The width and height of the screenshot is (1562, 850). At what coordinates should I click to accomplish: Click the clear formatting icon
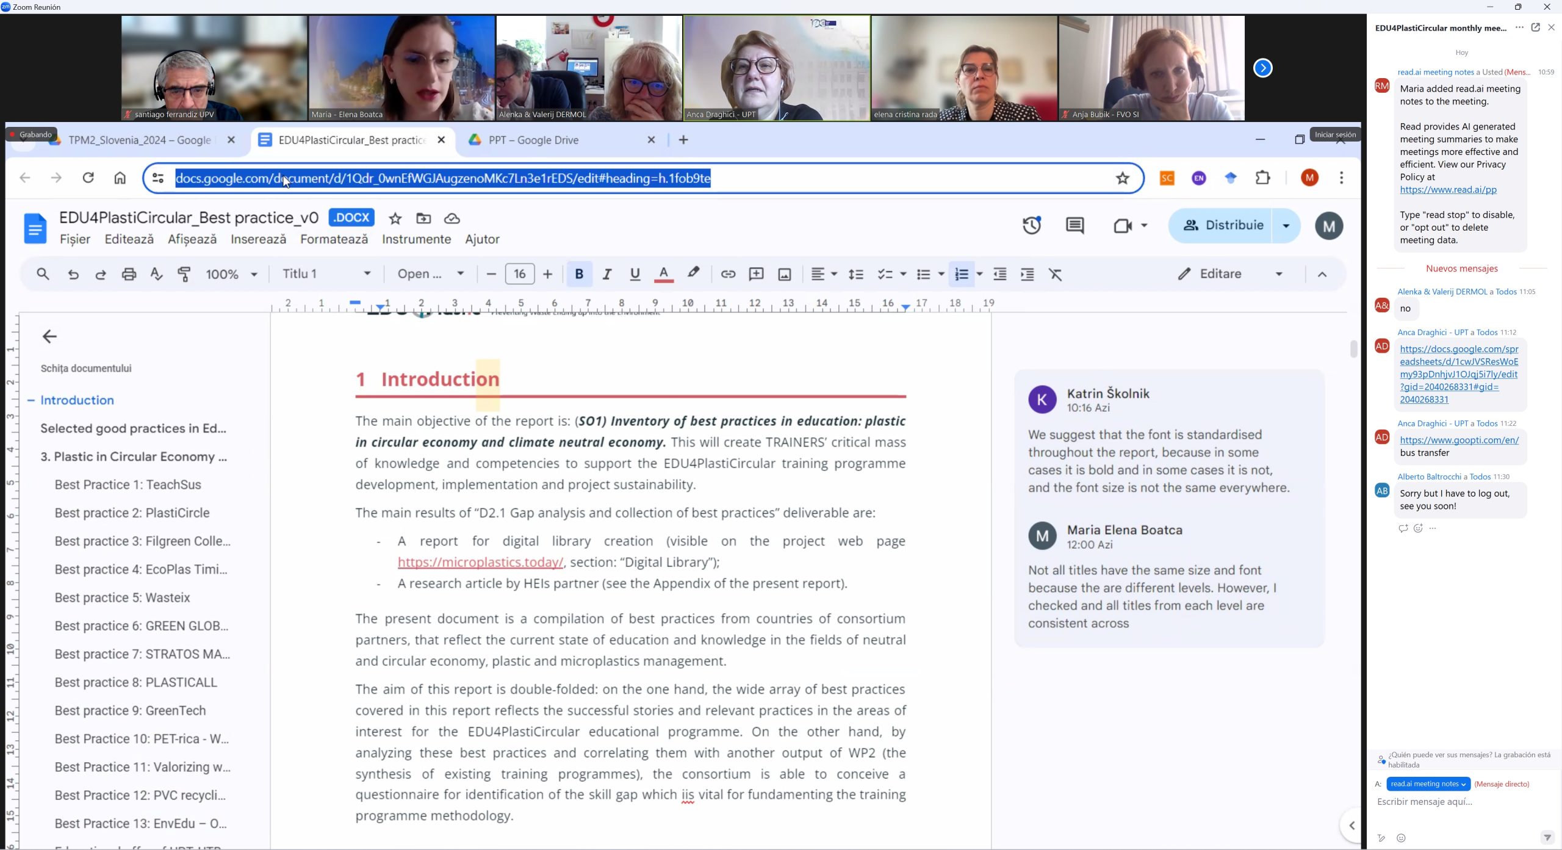tap(1055, 274)
